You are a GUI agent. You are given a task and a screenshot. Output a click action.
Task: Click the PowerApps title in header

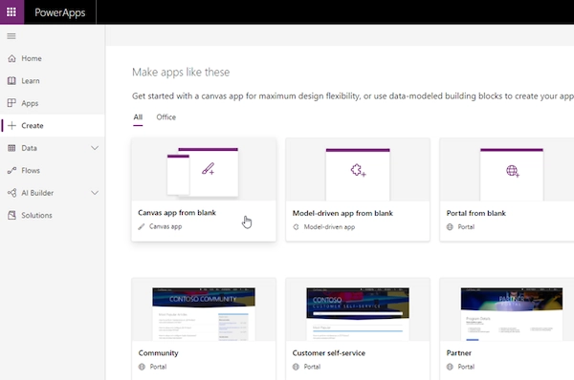pyautogui.click(x=60, y=12)
